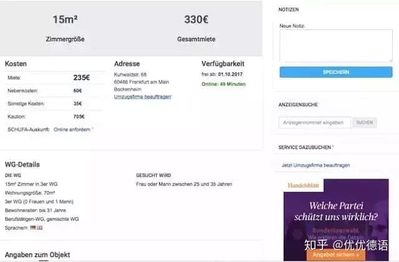
Task: Select the 60486 Frankfurt am Main line
Action: tap(142, 82)
